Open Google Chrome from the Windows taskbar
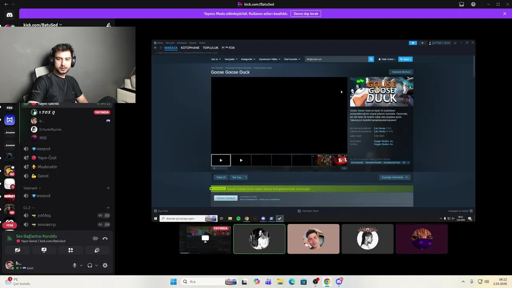This screenshot has height=288, width=512. coord(327,282)
